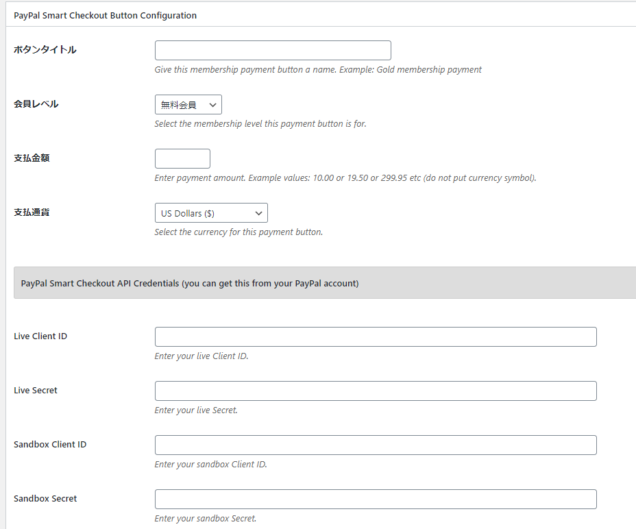The height and width of the screenshot is (529, 636).
Task: Click the 'Enter payment amount' help text
Action: tap(345, 178)
